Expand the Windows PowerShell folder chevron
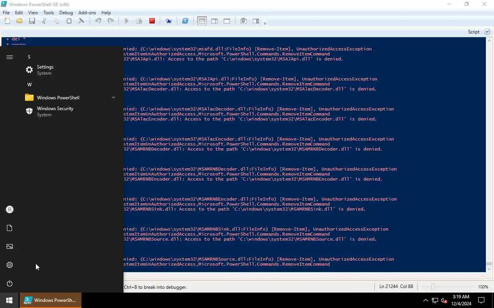The width and height of the screenshot is (494, 308). tap(113, 97)
